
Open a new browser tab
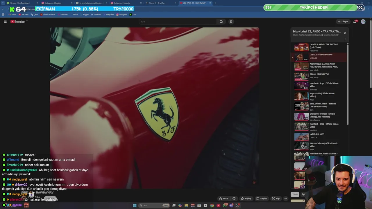215,3
